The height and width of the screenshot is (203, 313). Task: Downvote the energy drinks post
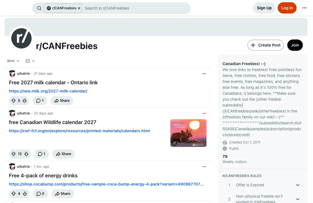tap(25, 194)
